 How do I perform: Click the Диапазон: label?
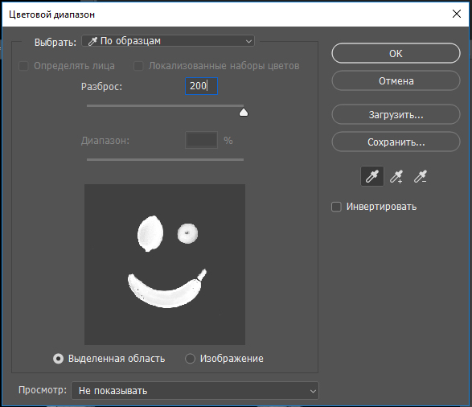click(x=105, y=141)
